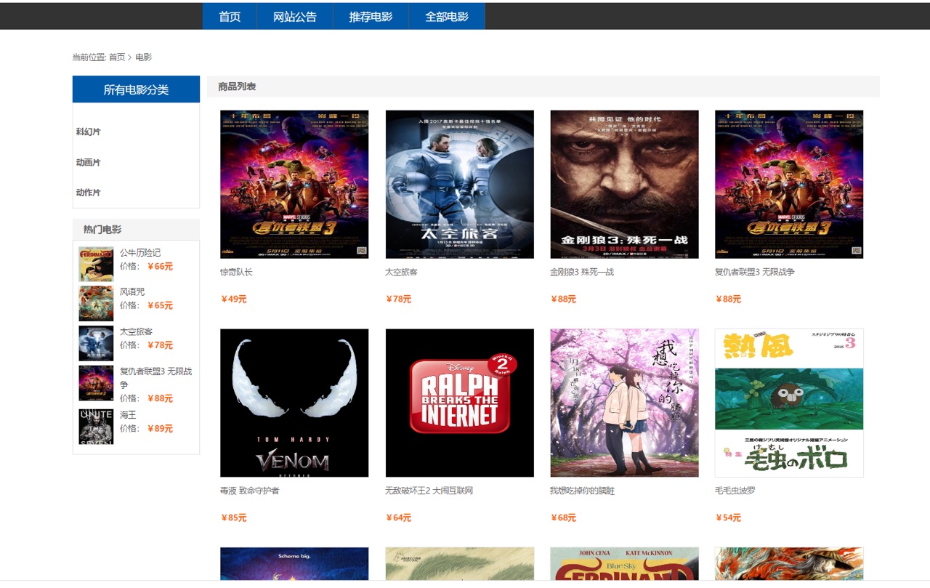
Task: Click the 太空旅客 poster in product list
Action: [x=459, y=184]
